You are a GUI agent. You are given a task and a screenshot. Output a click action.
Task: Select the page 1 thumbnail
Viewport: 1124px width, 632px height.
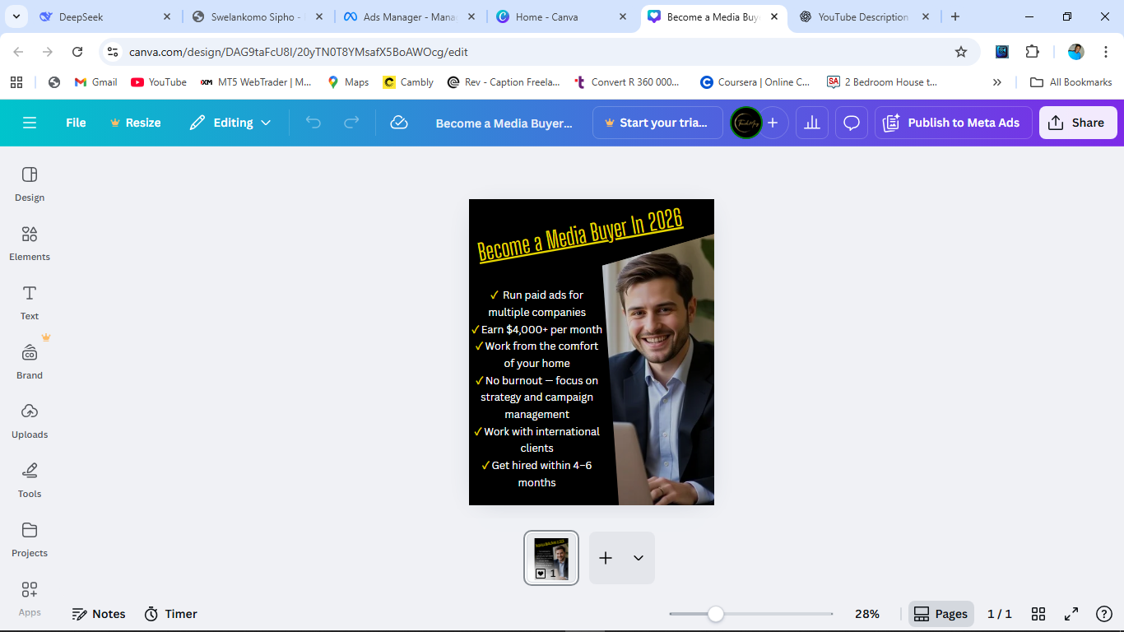[x=551, y=558]
